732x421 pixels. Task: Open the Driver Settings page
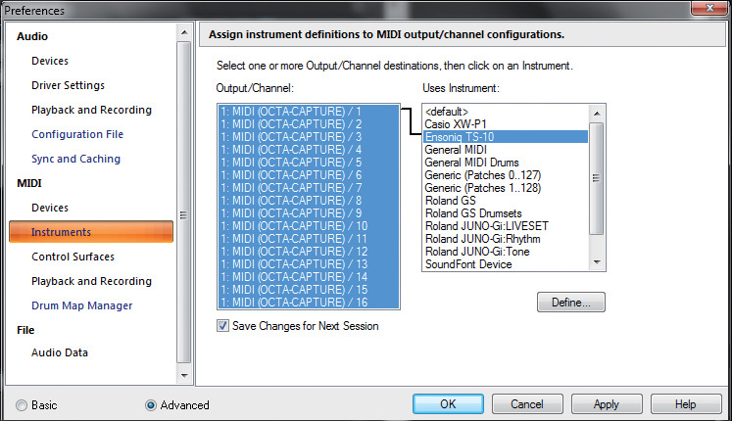[x=69, y=86]
